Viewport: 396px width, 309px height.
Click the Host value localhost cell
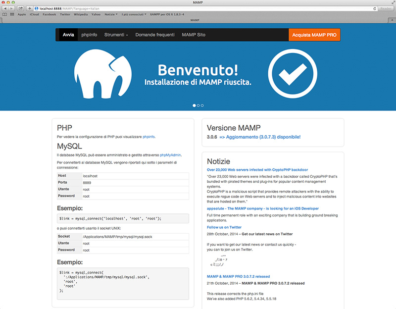coord(135,176)
